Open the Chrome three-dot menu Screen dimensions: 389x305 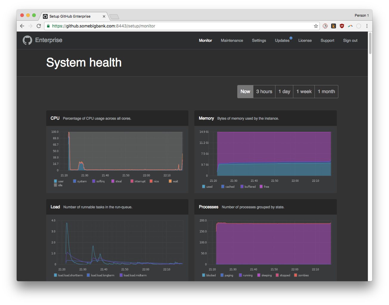point(367,26)
